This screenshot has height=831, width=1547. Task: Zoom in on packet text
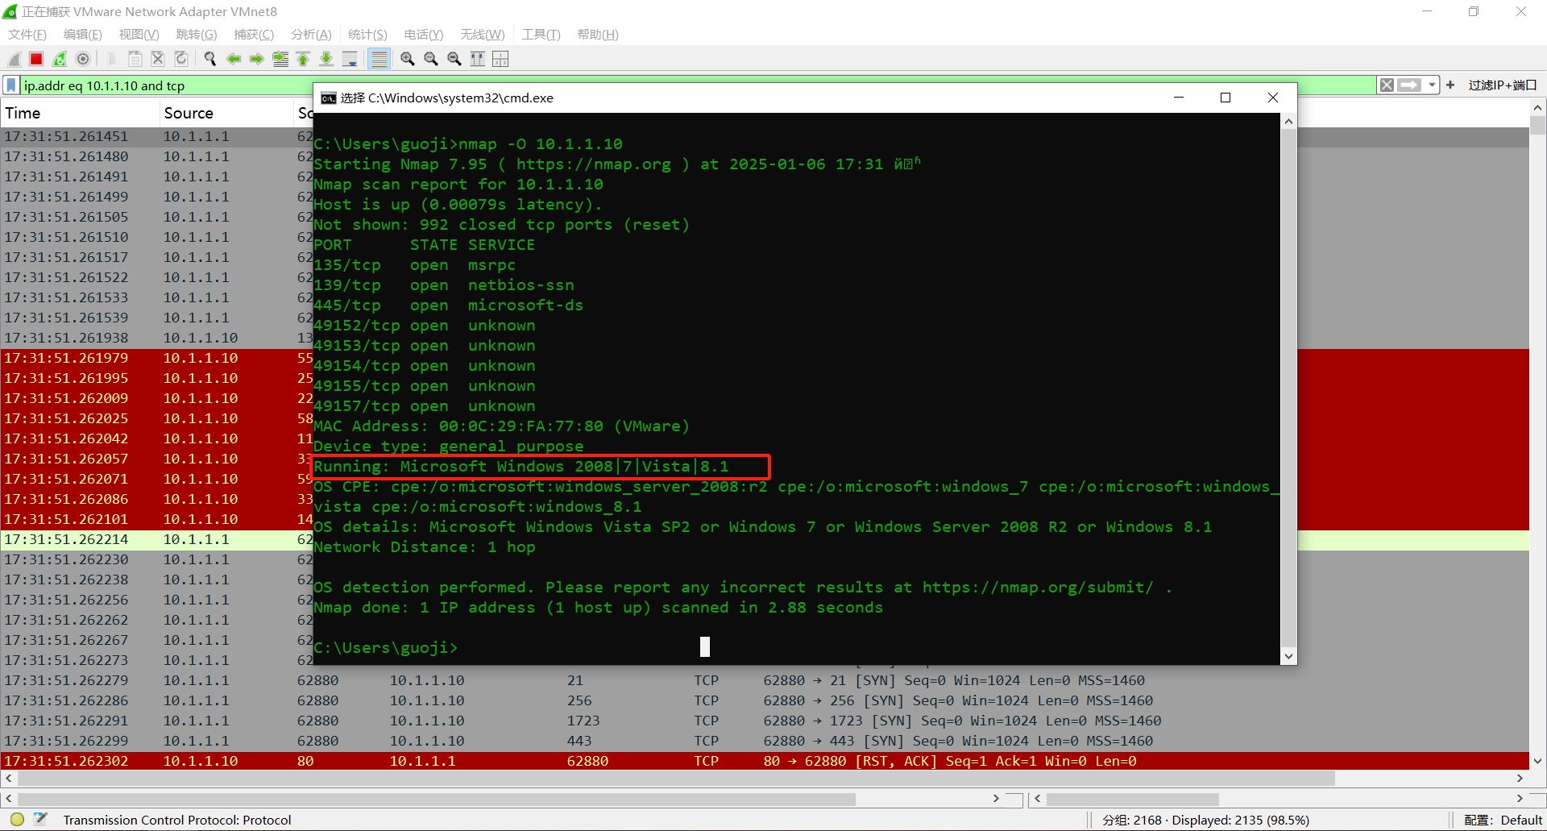pyautogui.click(x=408, y=59)
